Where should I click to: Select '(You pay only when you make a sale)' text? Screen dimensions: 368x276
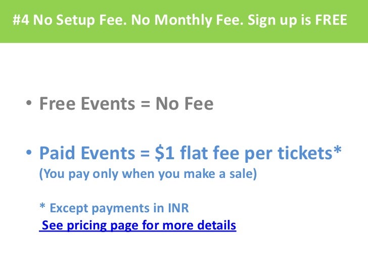(148, 174)
